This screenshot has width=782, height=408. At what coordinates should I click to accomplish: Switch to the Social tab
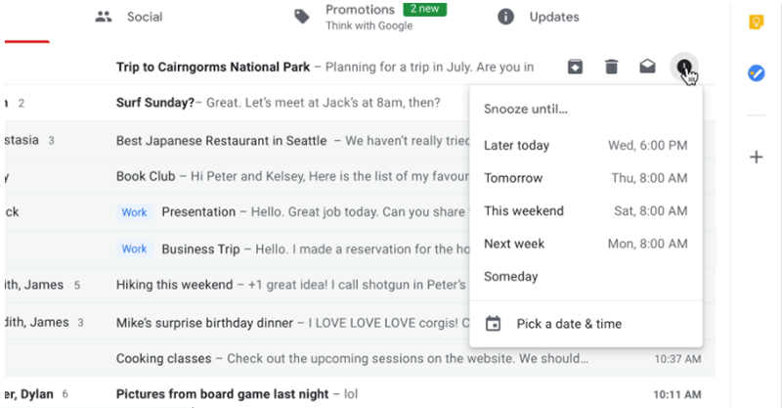coord(130,17)
